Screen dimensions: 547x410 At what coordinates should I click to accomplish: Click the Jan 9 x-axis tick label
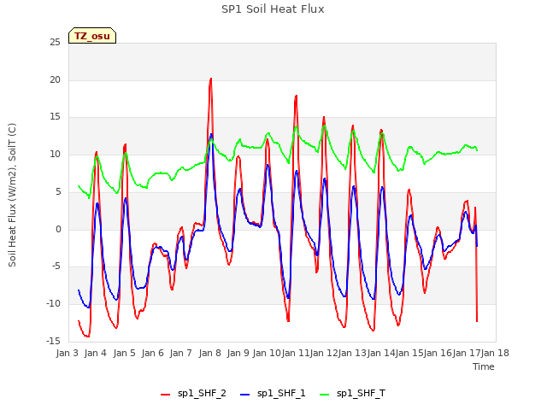(238, 353)
